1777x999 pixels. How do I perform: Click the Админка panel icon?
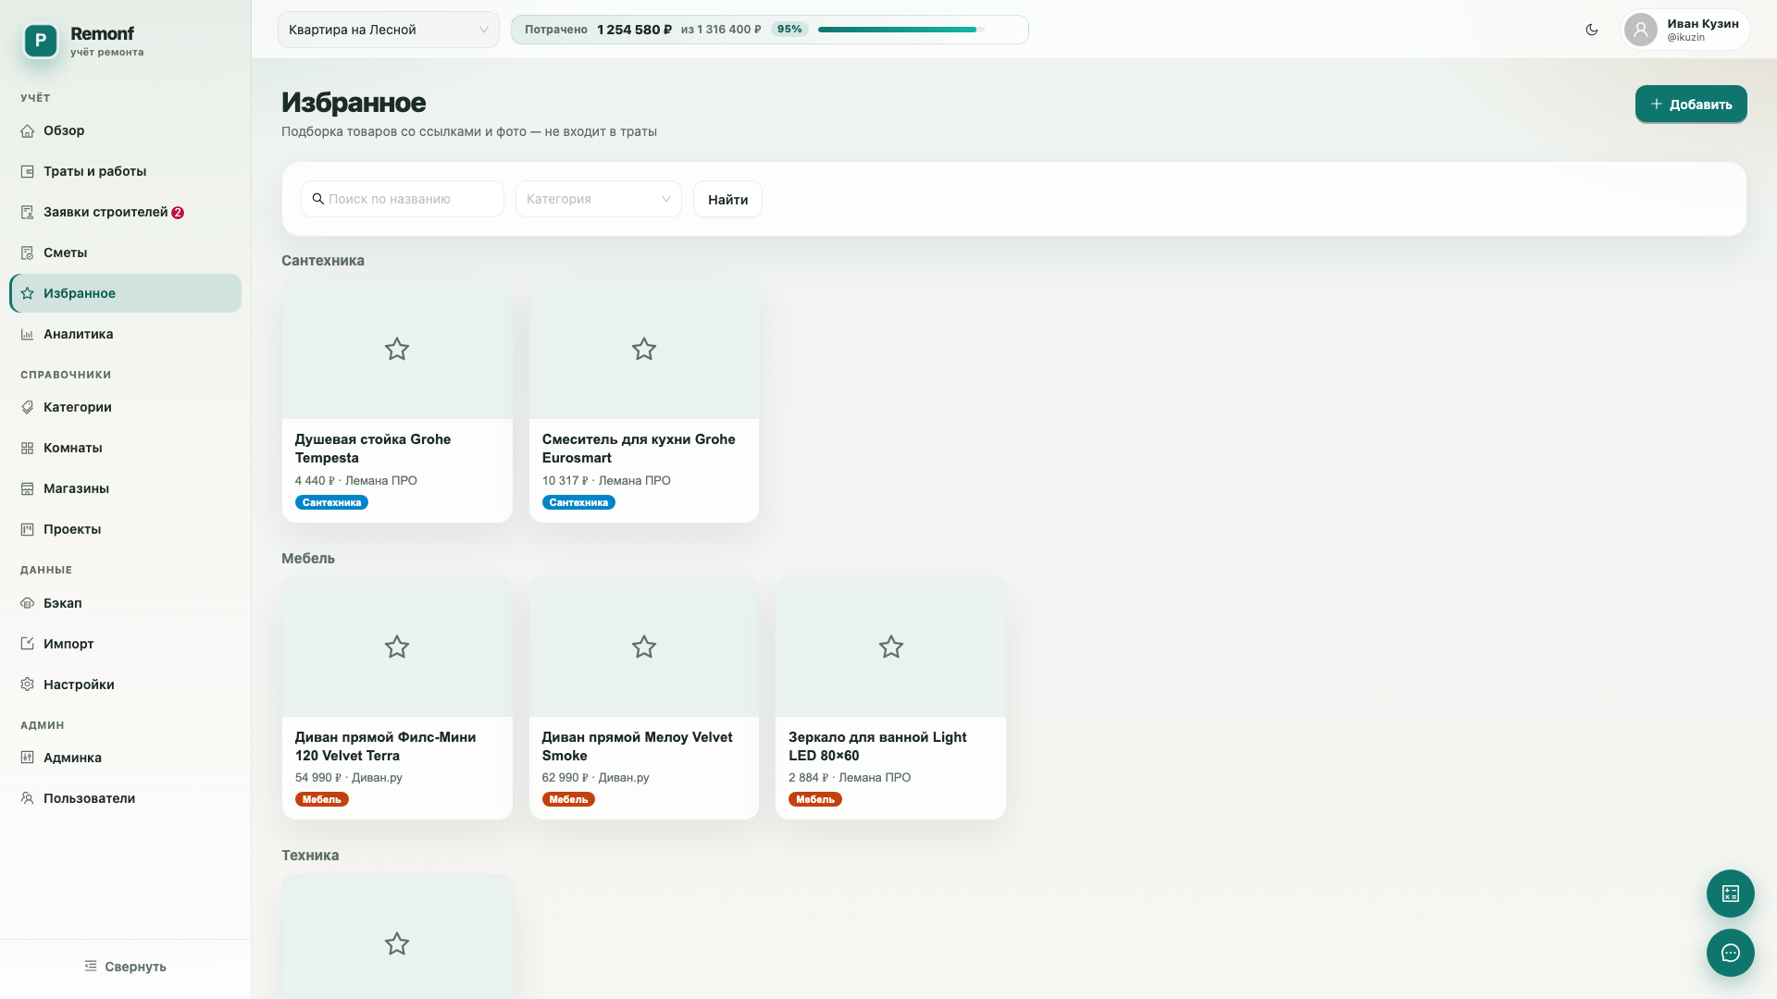pyautogui.click(x=28, y=758)
